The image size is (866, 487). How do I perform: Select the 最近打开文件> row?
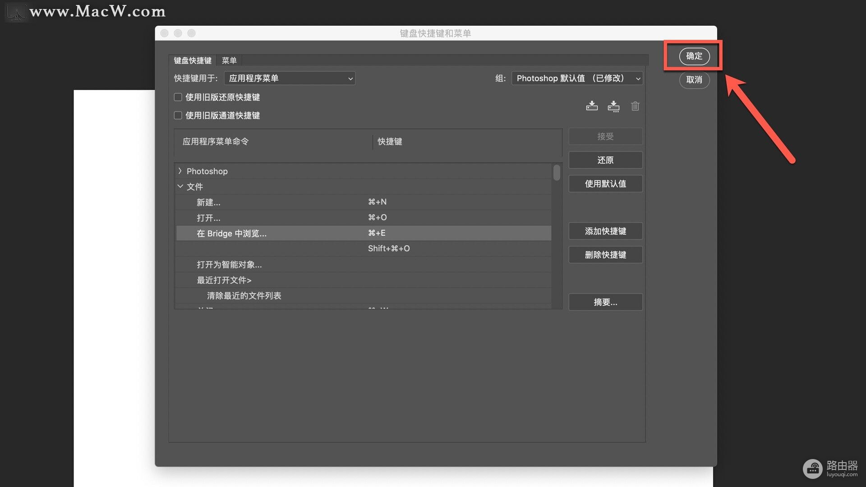pyautogui.click(x=363, y=280)
